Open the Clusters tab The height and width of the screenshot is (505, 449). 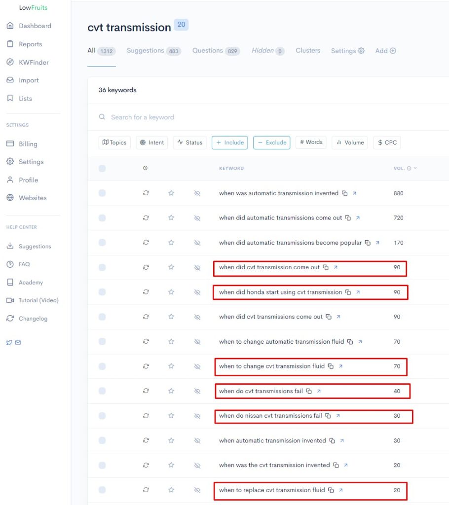(308, 51)
